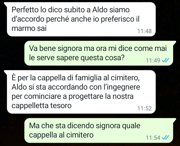The image size is (180, 146).
Task: Tap the tail of the green 11:49 bubble
Action: (174, 43)
